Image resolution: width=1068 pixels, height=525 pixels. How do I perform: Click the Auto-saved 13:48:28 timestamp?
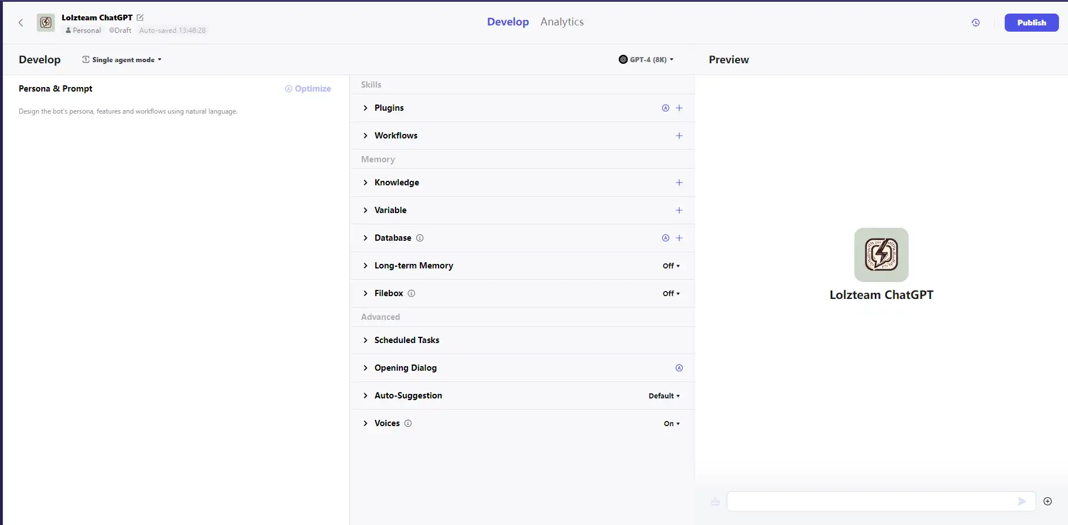pos(172,31)
